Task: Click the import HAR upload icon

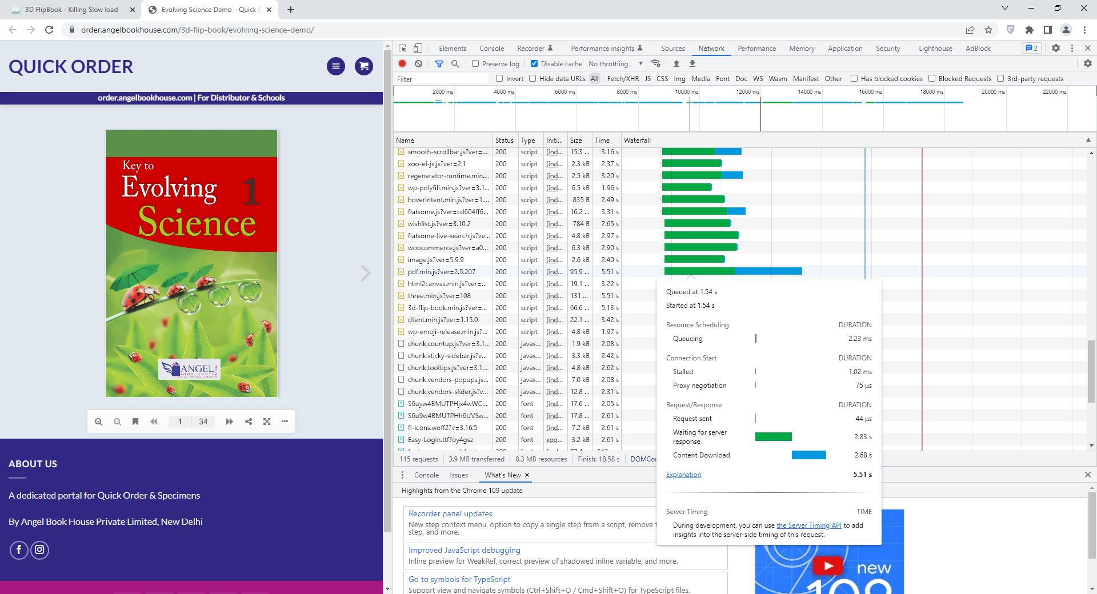Action: click(x=676, y=63)
